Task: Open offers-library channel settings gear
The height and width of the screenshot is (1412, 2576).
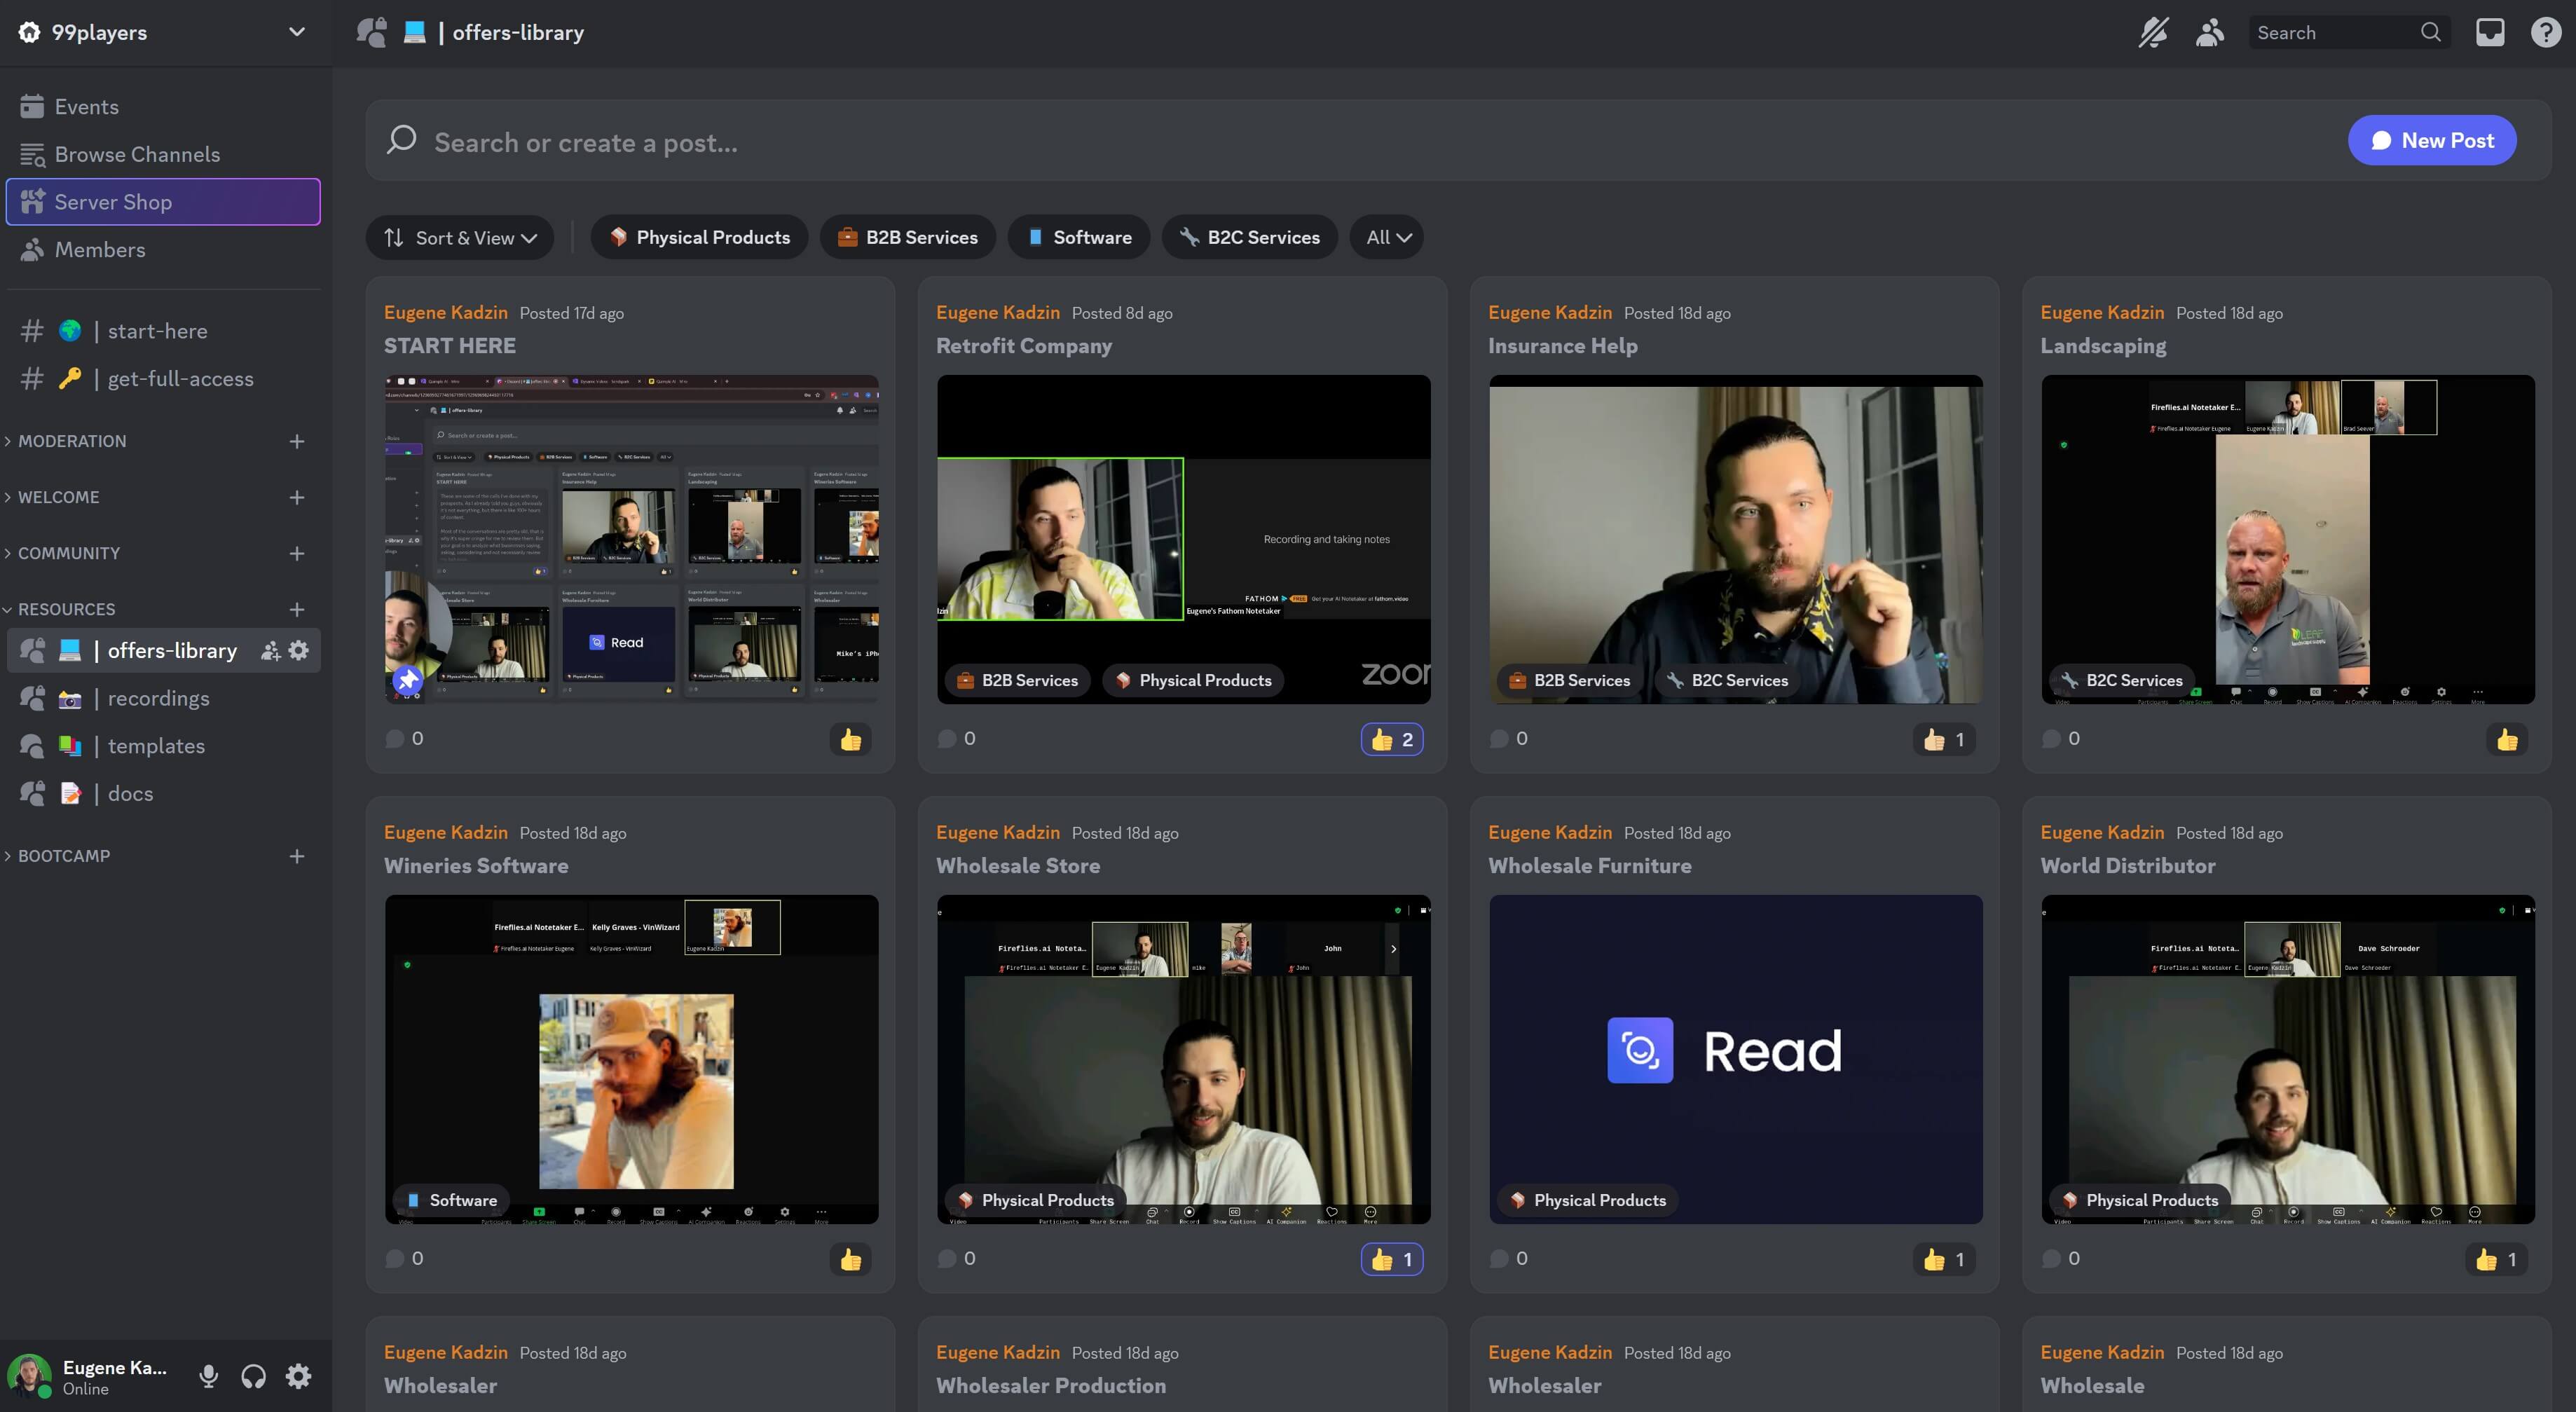Action: (x=299, y=650)
